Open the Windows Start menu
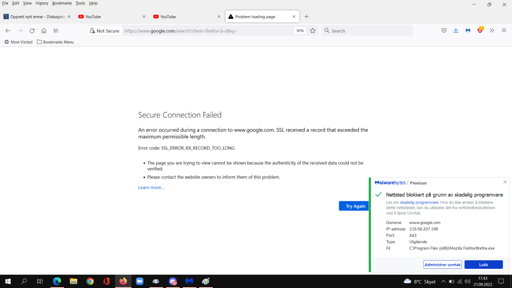The image size is (512, 288). 8,281
